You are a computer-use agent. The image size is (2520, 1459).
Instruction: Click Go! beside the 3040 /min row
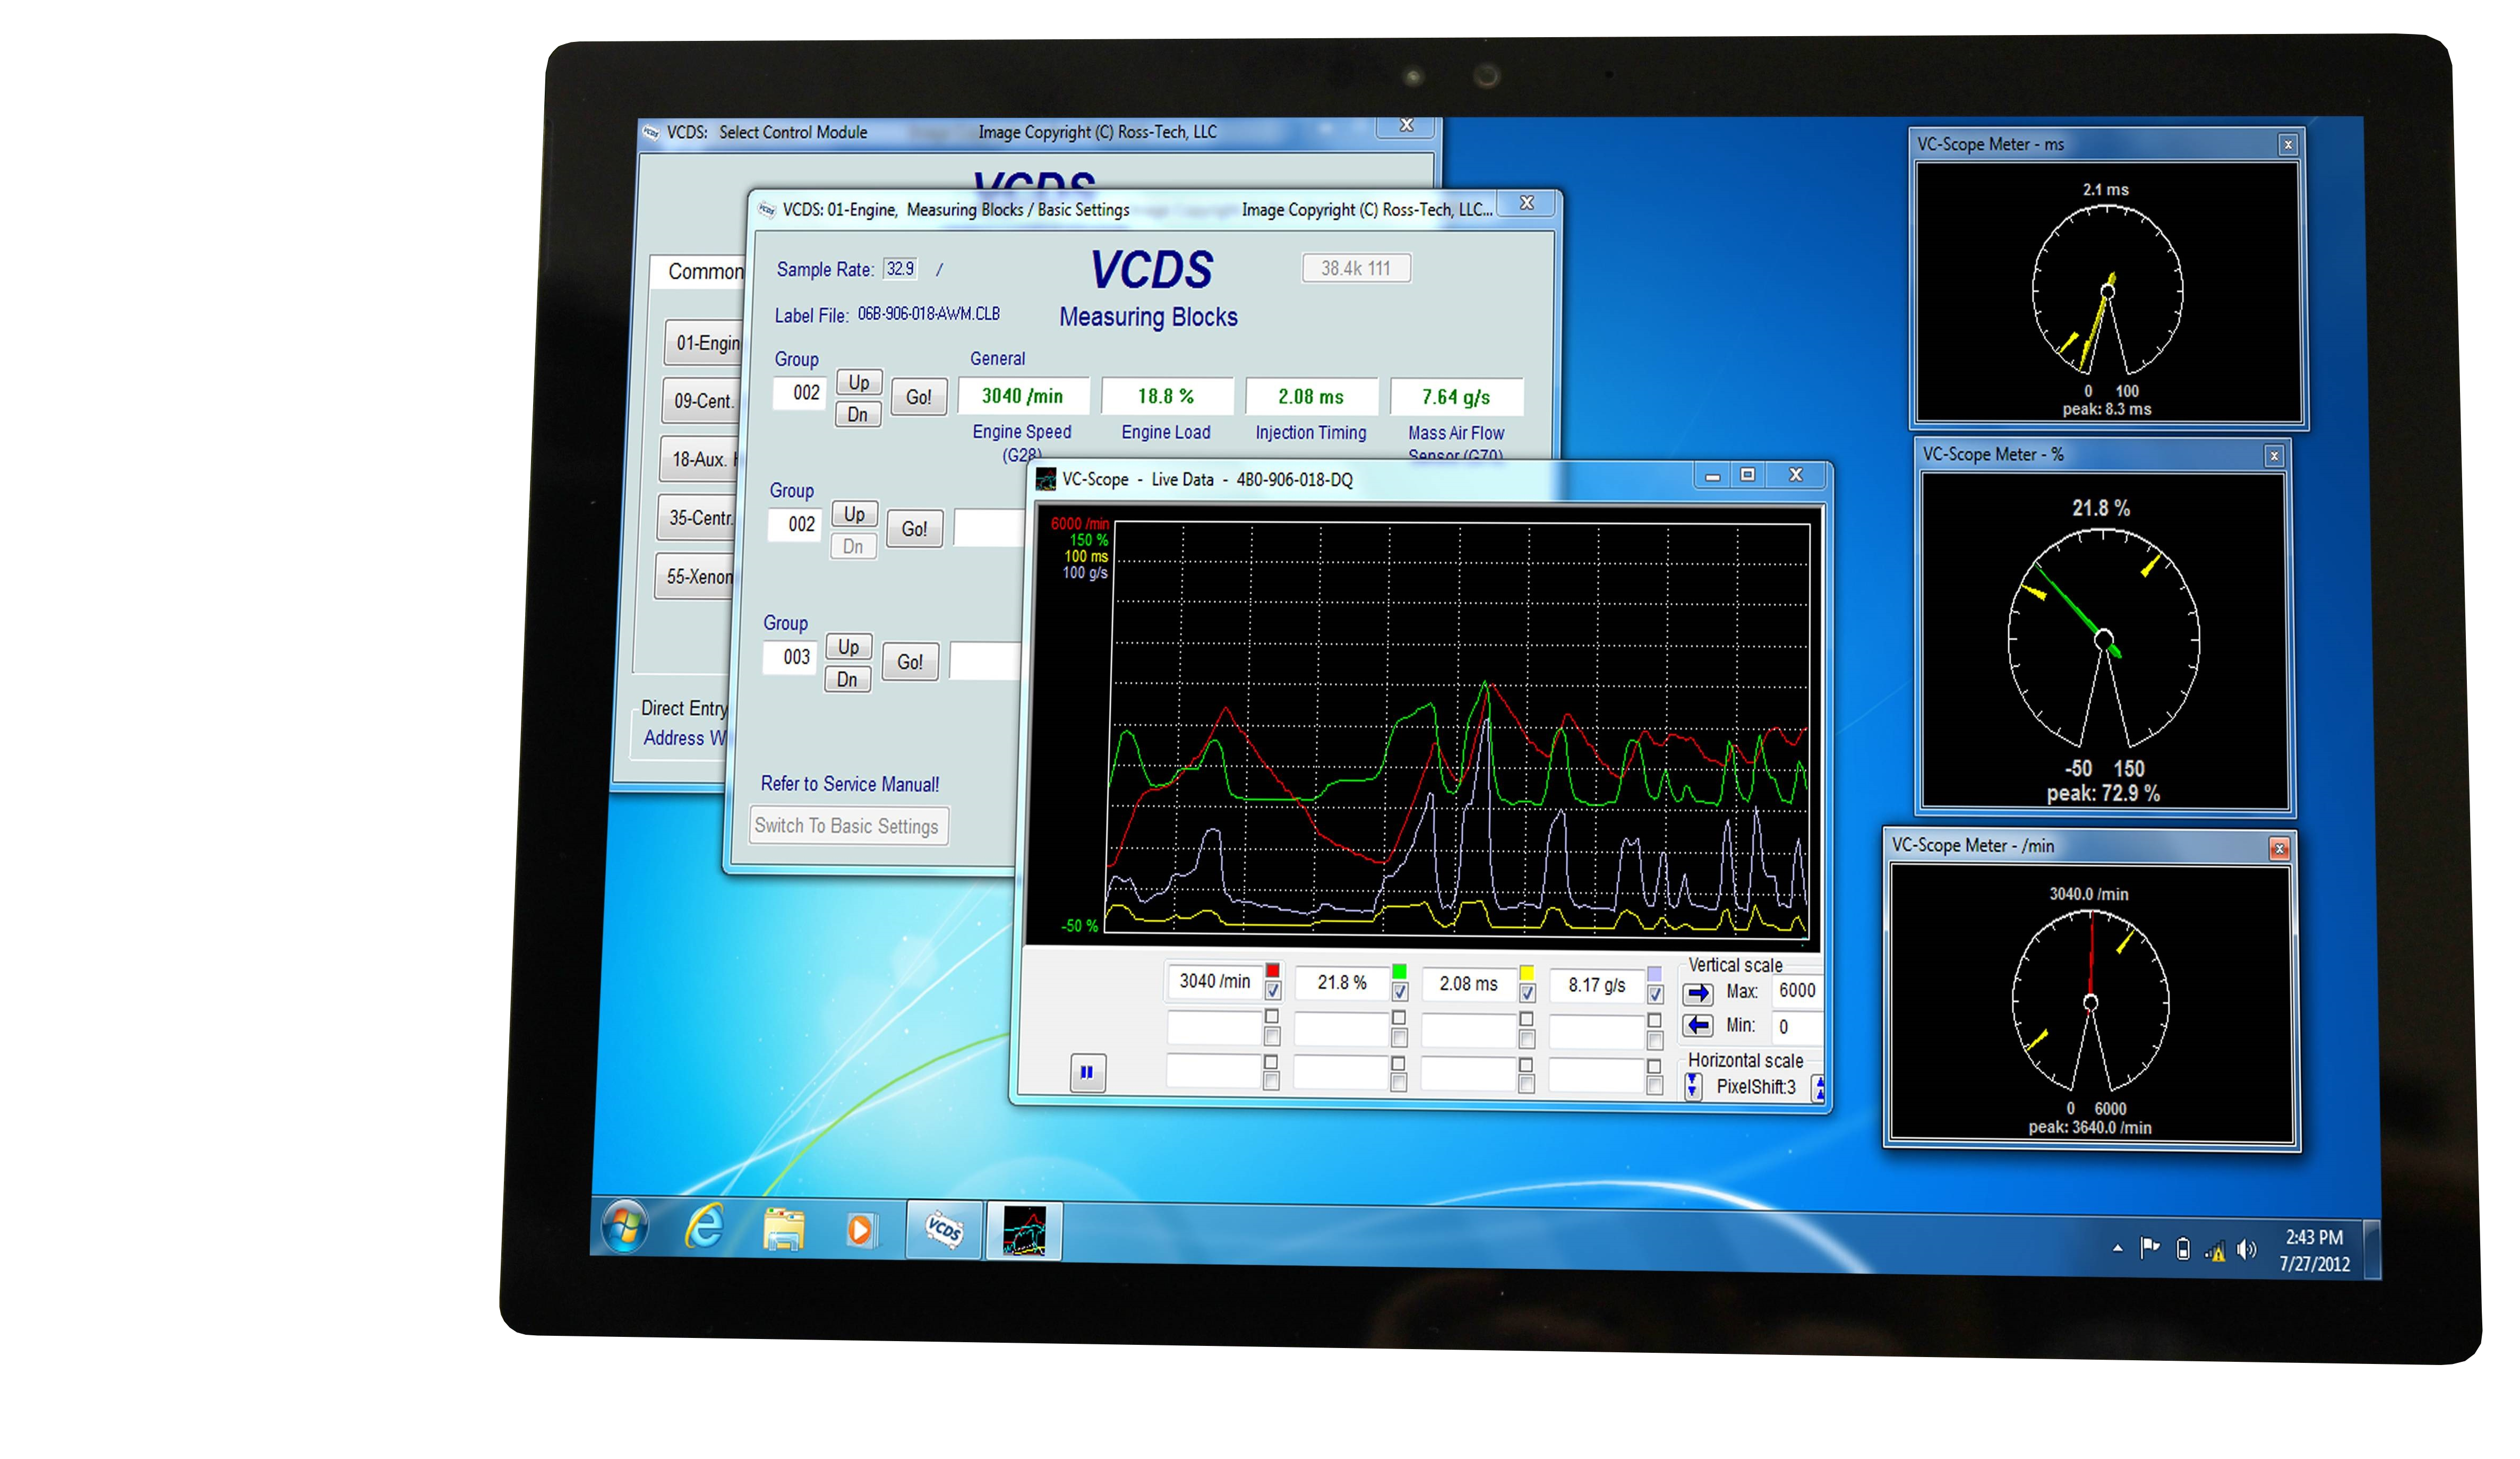click(918, 397)
